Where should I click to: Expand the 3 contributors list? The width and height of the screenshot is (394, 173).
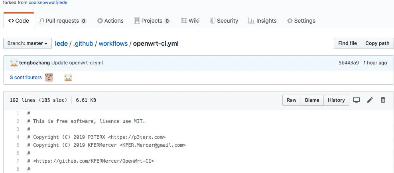click(x=26, y=78)
